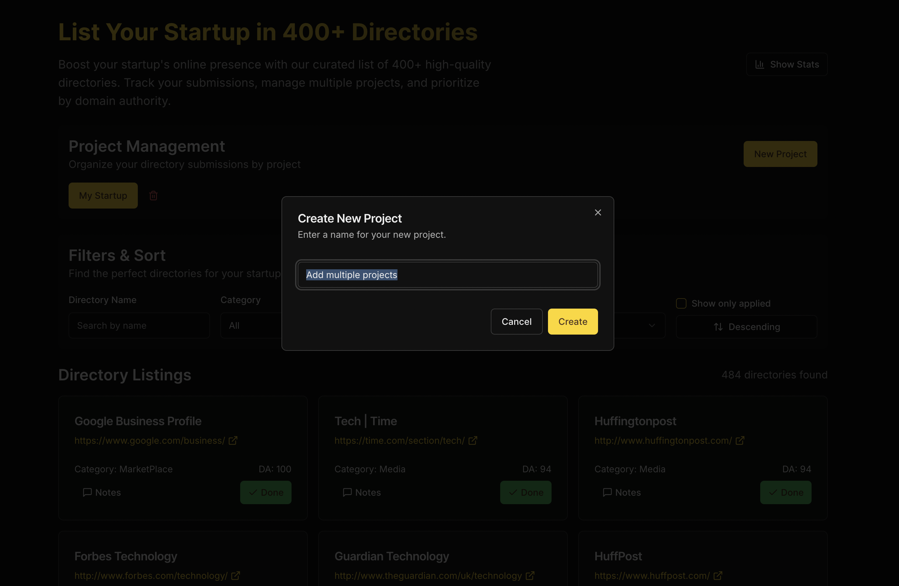Click 'Category: MarketPlace' text
The height and width of the screenshot is (586, 899).
coord(124,469)
